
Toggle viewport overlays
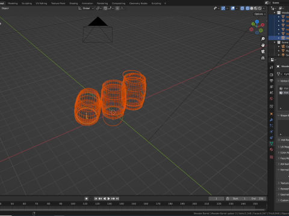coord(232,8)
